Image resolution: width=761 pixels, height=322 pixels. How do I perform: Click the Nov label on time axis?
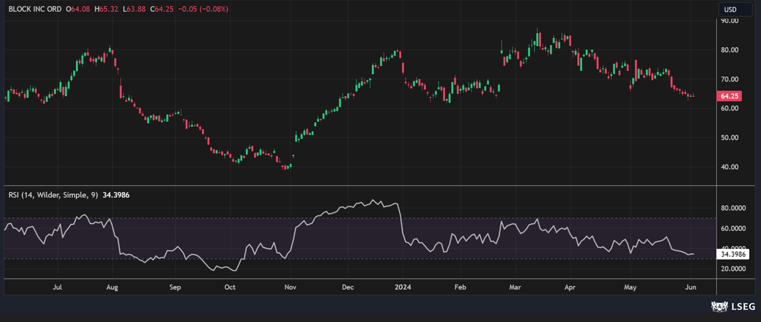point(290,287)
